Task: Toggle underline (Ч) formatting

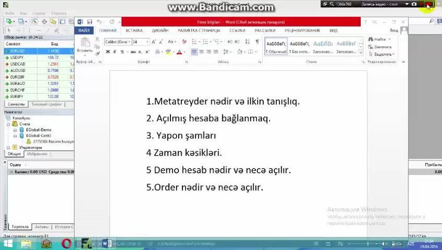Action: (122, 52)
